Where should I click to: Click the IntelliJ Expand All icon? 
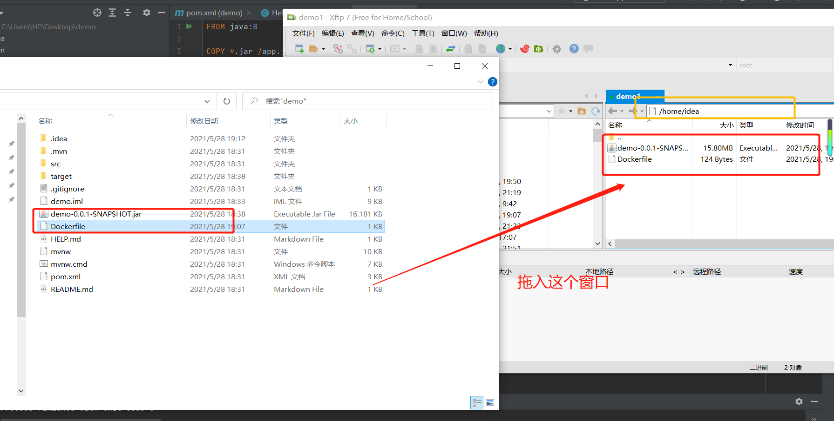pos(112,13)
